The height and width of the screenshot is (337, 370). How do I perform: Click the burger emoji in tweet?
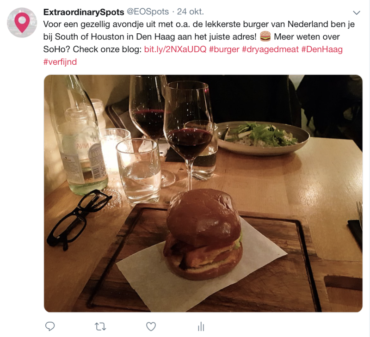click(x=265, y=37)
